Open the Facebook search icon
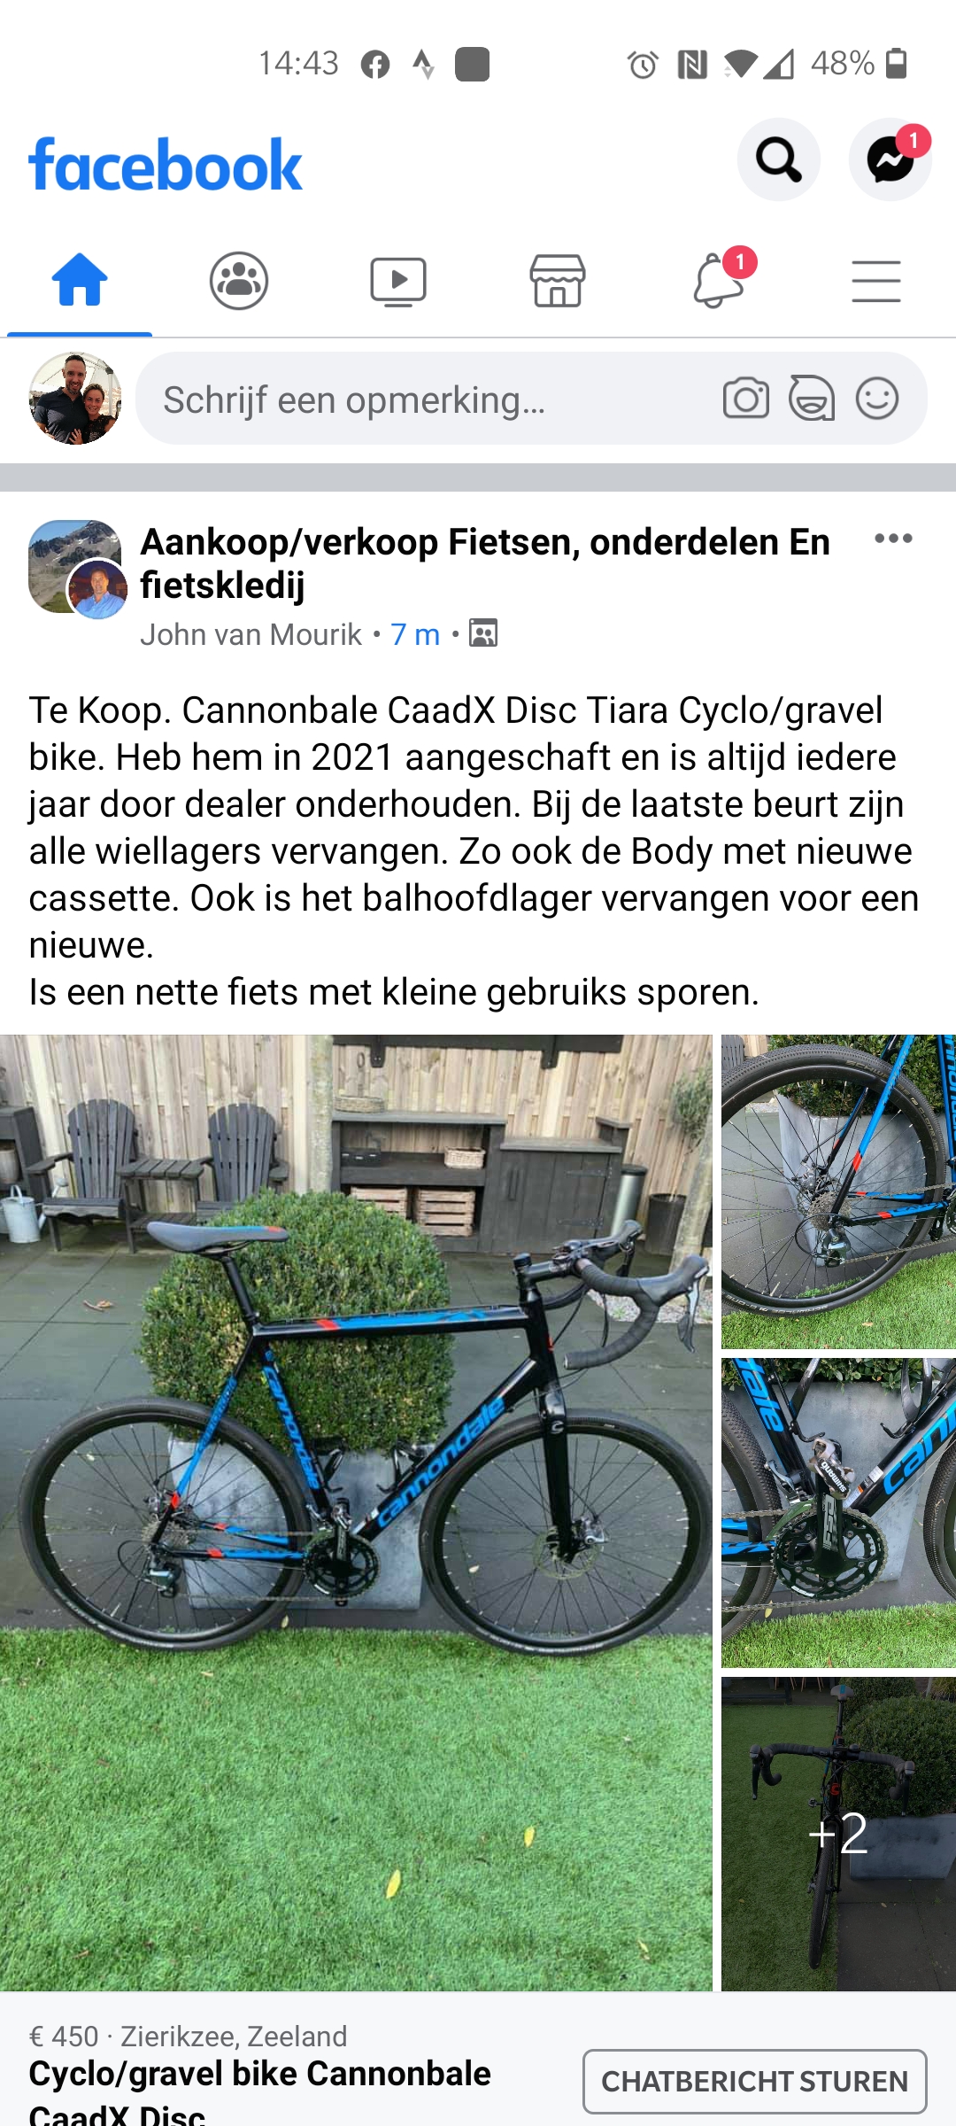This screenshot has width=956, height=2126. tap(778, 159)
